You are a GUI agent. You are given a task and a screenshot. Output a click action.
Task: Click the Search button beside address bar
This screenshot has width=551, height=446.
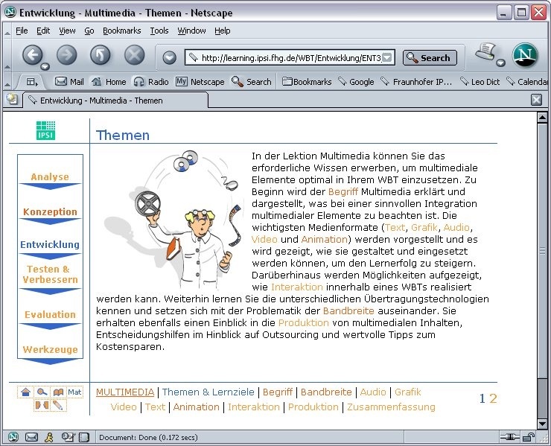pos(430,58)
